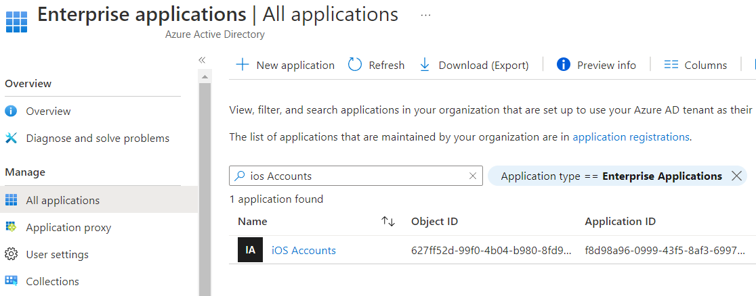Click the Refresh circular arrow icon
Screen dimensions: 756x296
click(x=355, y=64)
